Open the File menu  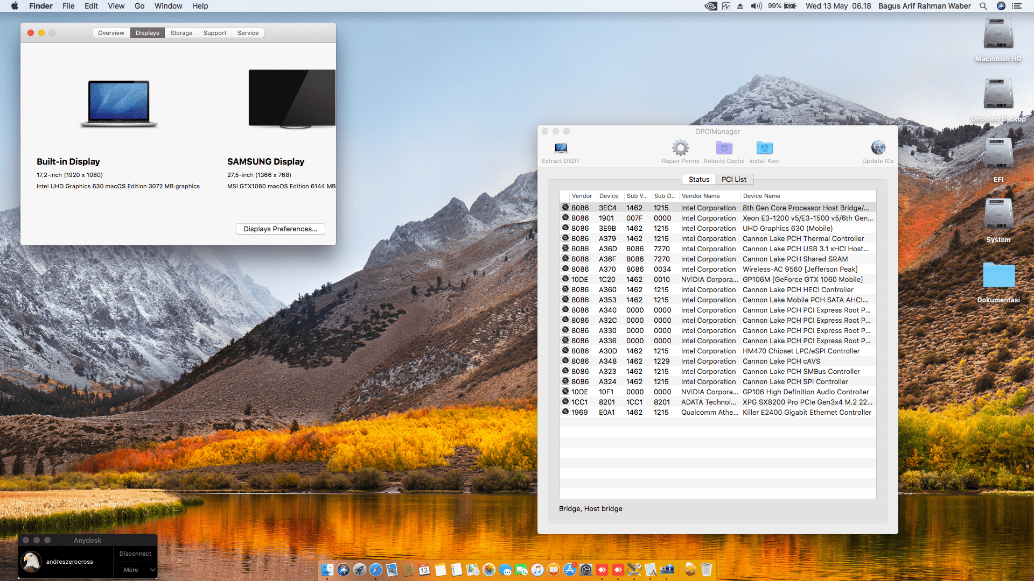[68, 6]
